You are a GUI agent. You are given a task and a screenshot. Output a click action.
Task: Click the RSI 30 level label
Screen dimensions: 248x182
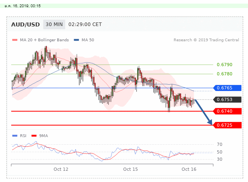click(220, 159)
